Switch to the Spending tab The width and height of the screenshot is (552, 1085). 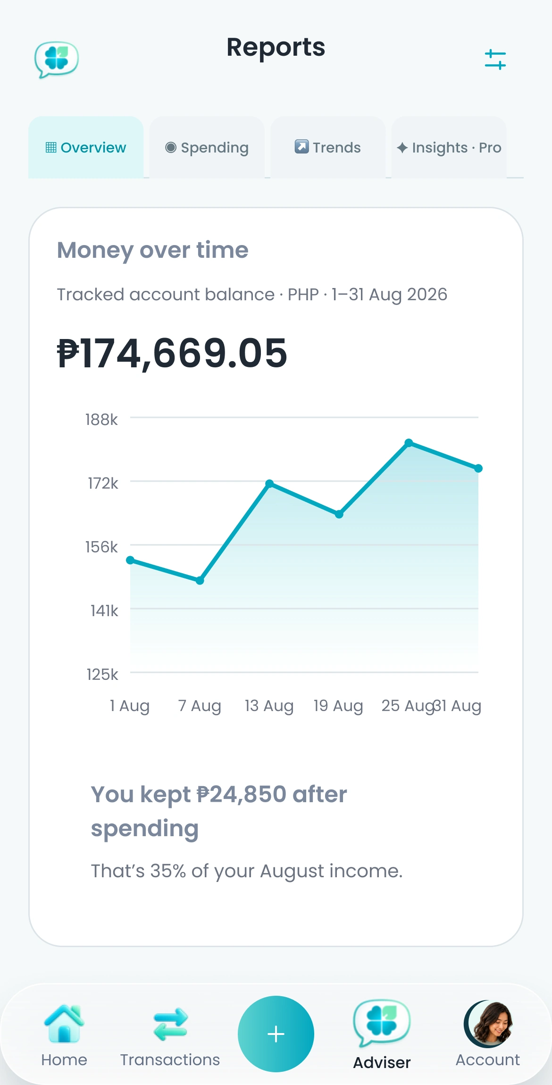(207, 147)
